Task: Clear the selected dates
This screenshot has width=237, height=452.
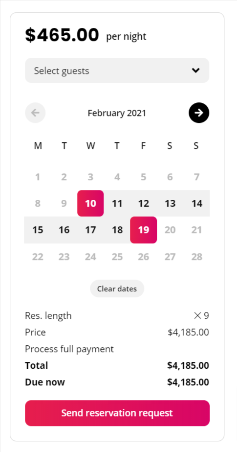Action: coord(117,288)
